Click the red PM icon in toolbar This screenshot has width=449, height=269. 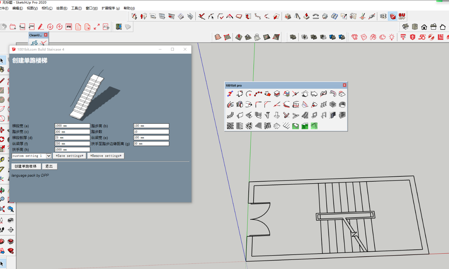point(69,27)
